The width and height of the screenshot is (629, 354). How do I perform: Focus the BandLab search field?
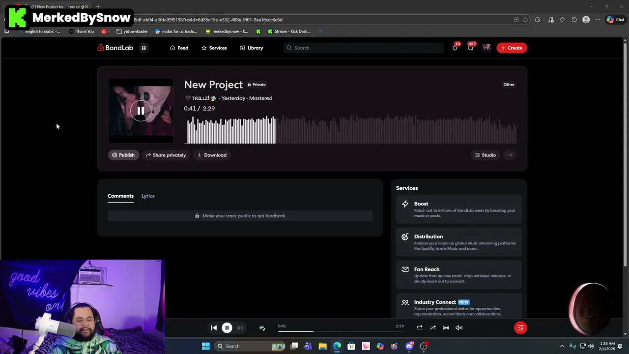point(364,48)
